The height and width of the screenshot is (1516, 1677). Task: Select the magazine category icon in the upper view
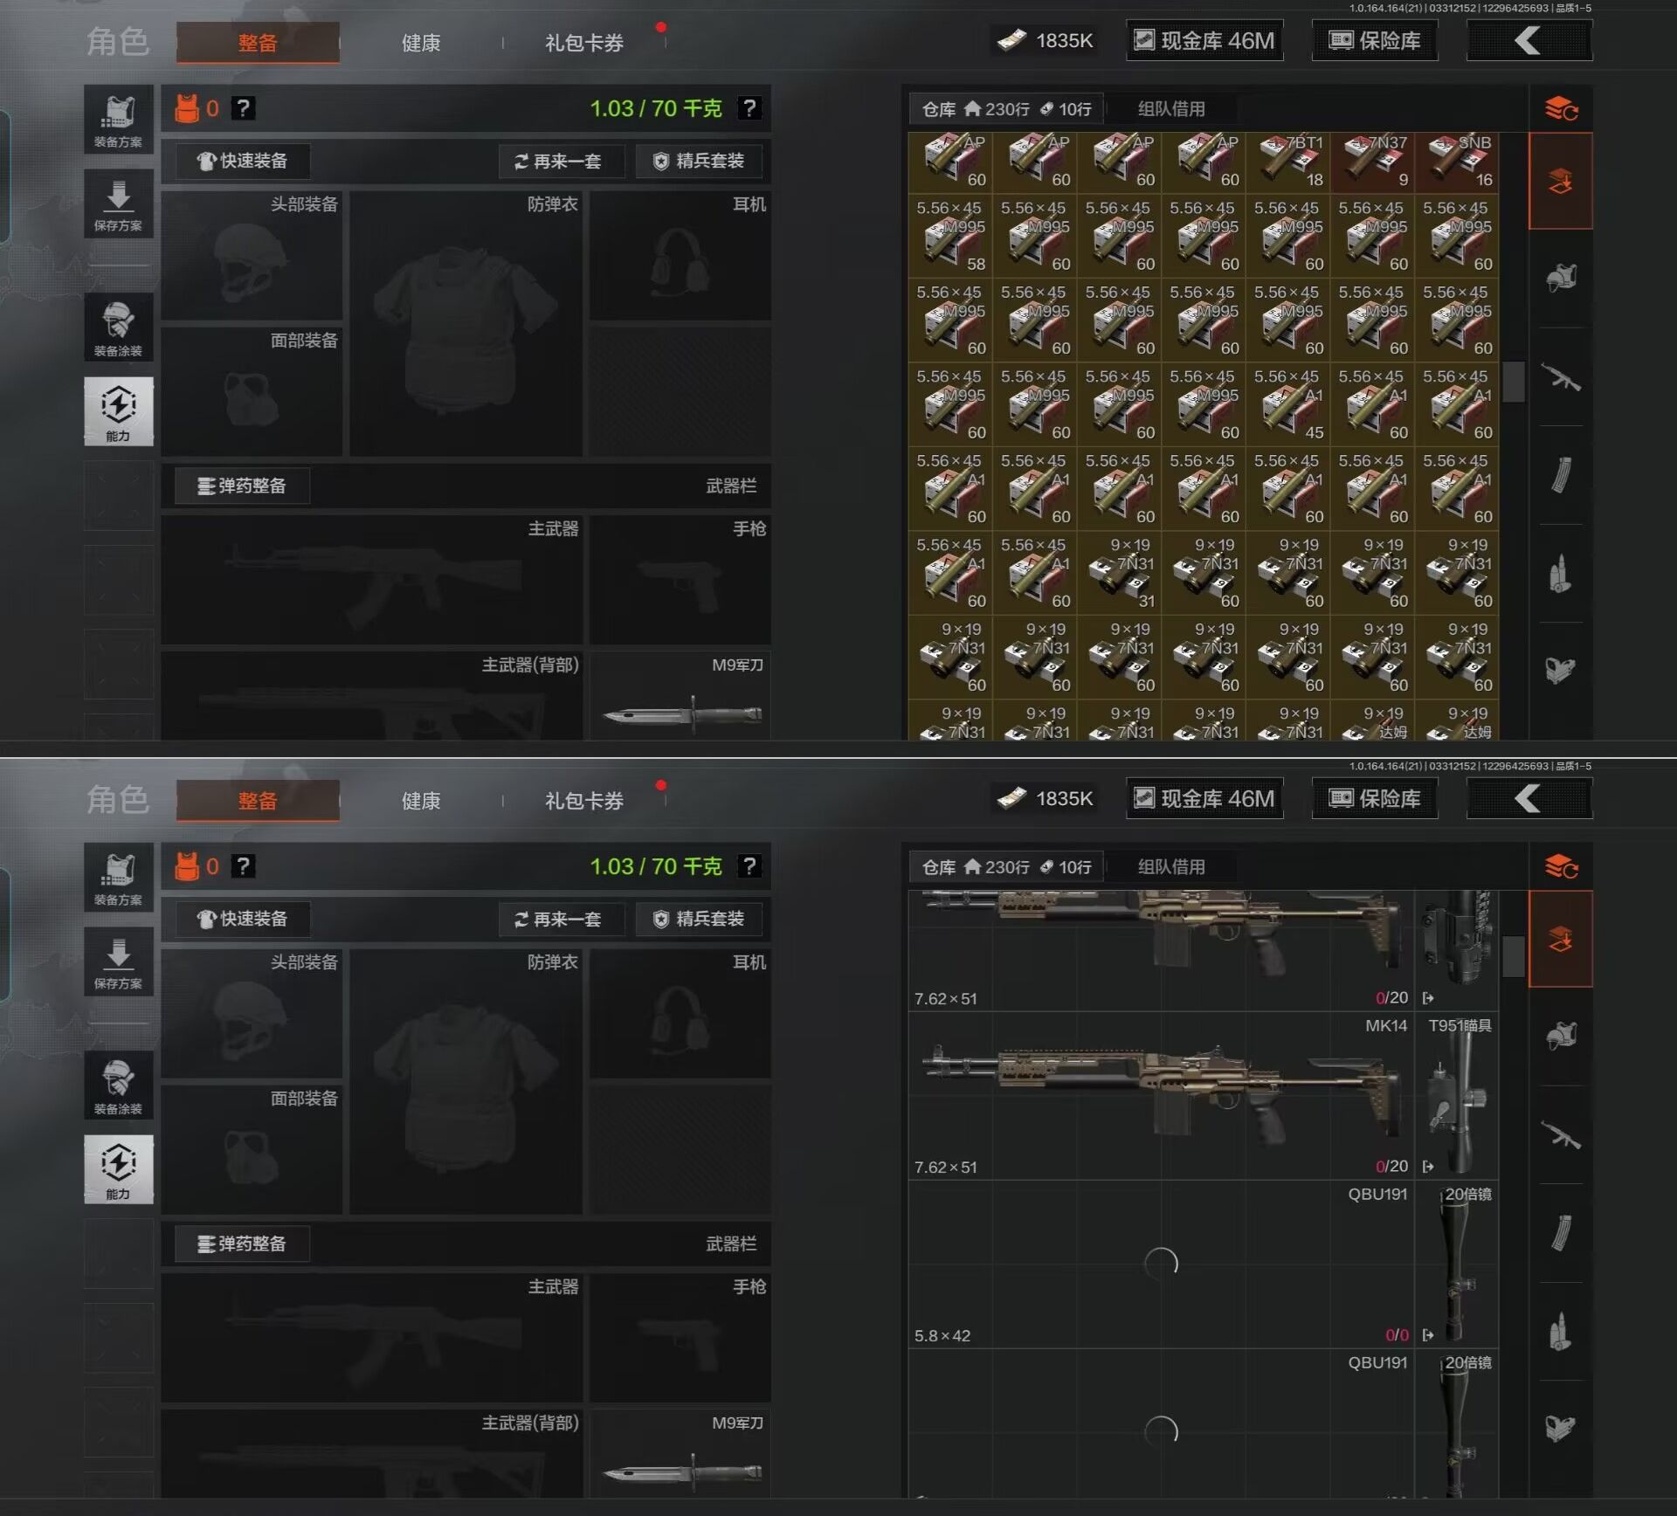tap(1561, 476)
